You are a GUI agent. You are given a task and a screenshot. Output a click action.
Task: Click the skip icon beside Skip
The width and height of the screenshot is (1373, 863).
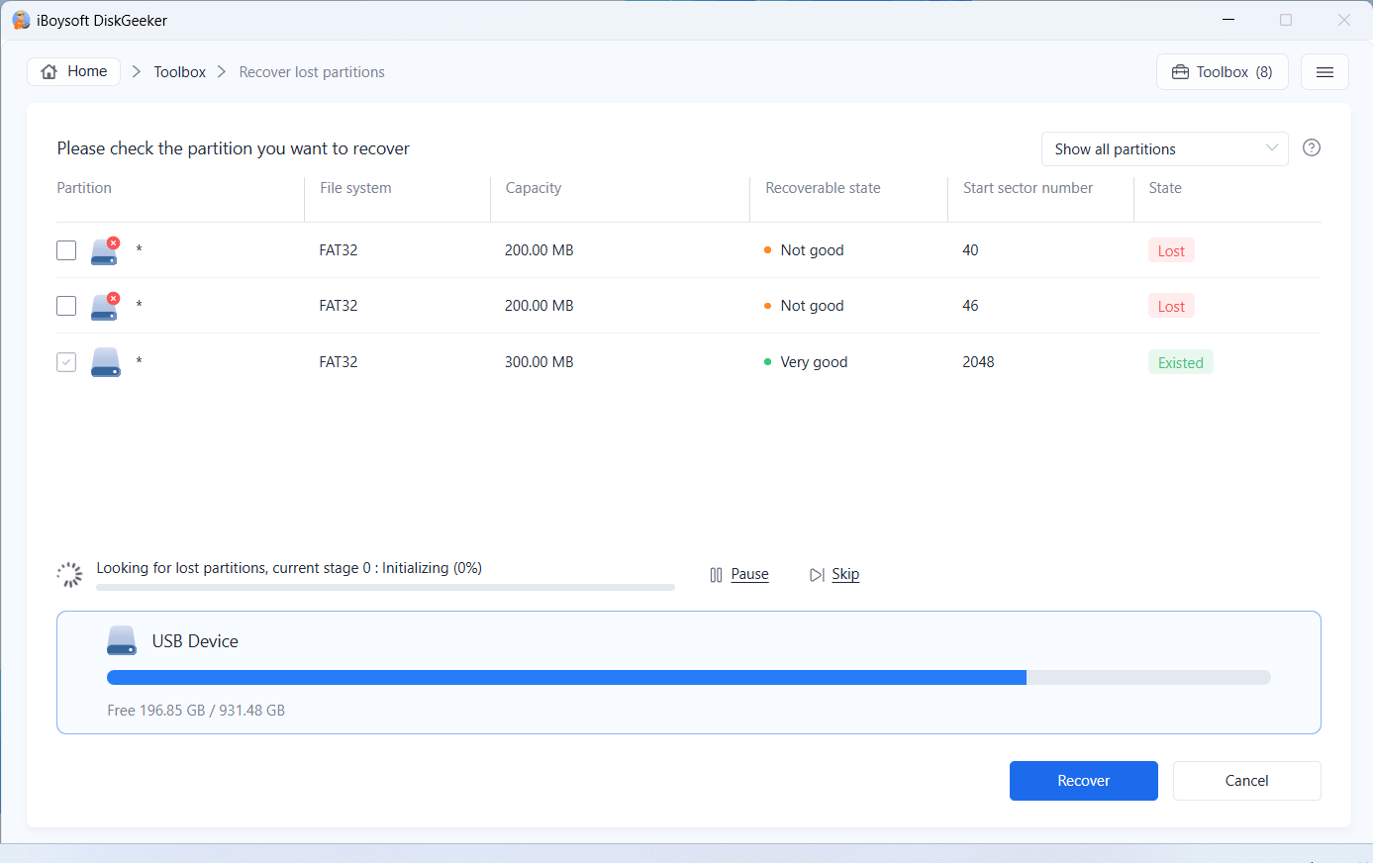coord(817,575)
